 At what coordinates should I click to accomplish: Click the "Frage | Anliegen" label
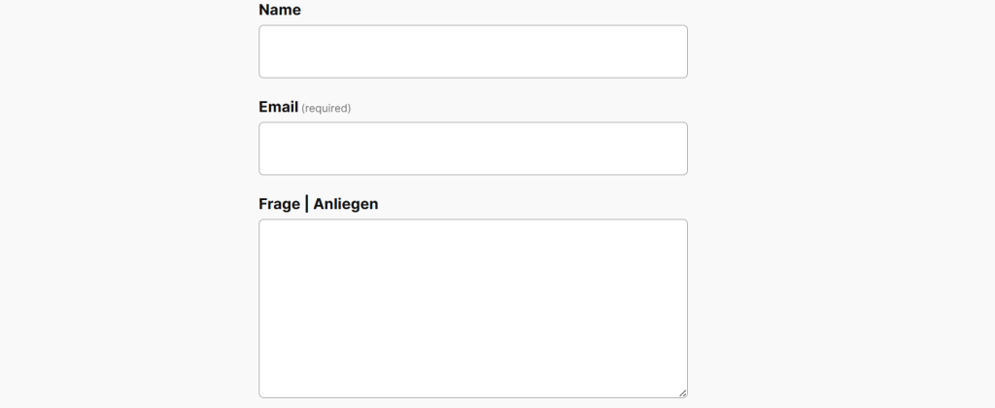point(318,204)
